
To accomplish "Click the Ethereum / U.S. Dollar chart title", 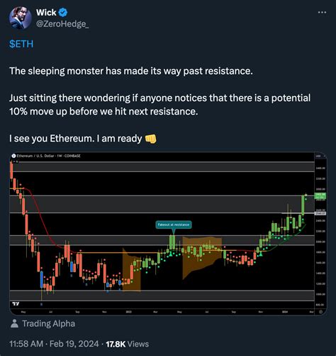I will (48, 156).
